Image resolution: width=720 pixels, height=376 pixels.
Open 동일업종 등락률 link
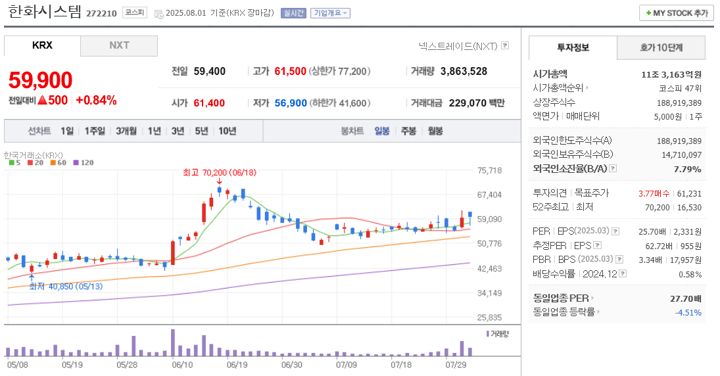[567, 312]
